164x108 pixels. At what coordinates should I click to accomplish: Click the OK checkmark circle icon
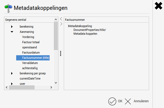point(112,101)
